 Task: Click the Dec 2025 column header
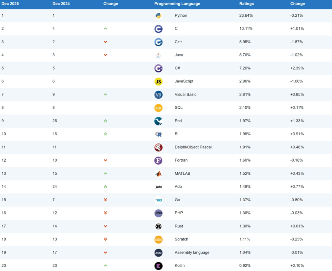(x=10, y=4)
